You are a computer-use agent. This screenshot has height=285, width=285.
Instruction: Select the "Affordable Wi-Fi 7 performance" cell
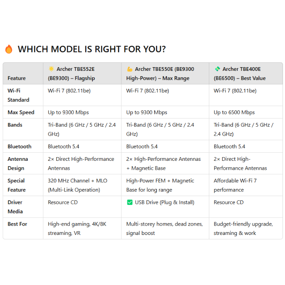pyautogui.click(x=235, y=185)
